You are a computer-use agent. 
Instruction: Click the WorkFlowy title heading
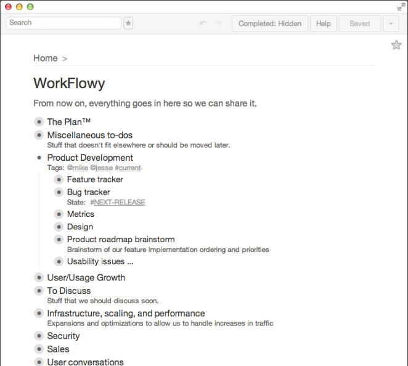[69, 83]
